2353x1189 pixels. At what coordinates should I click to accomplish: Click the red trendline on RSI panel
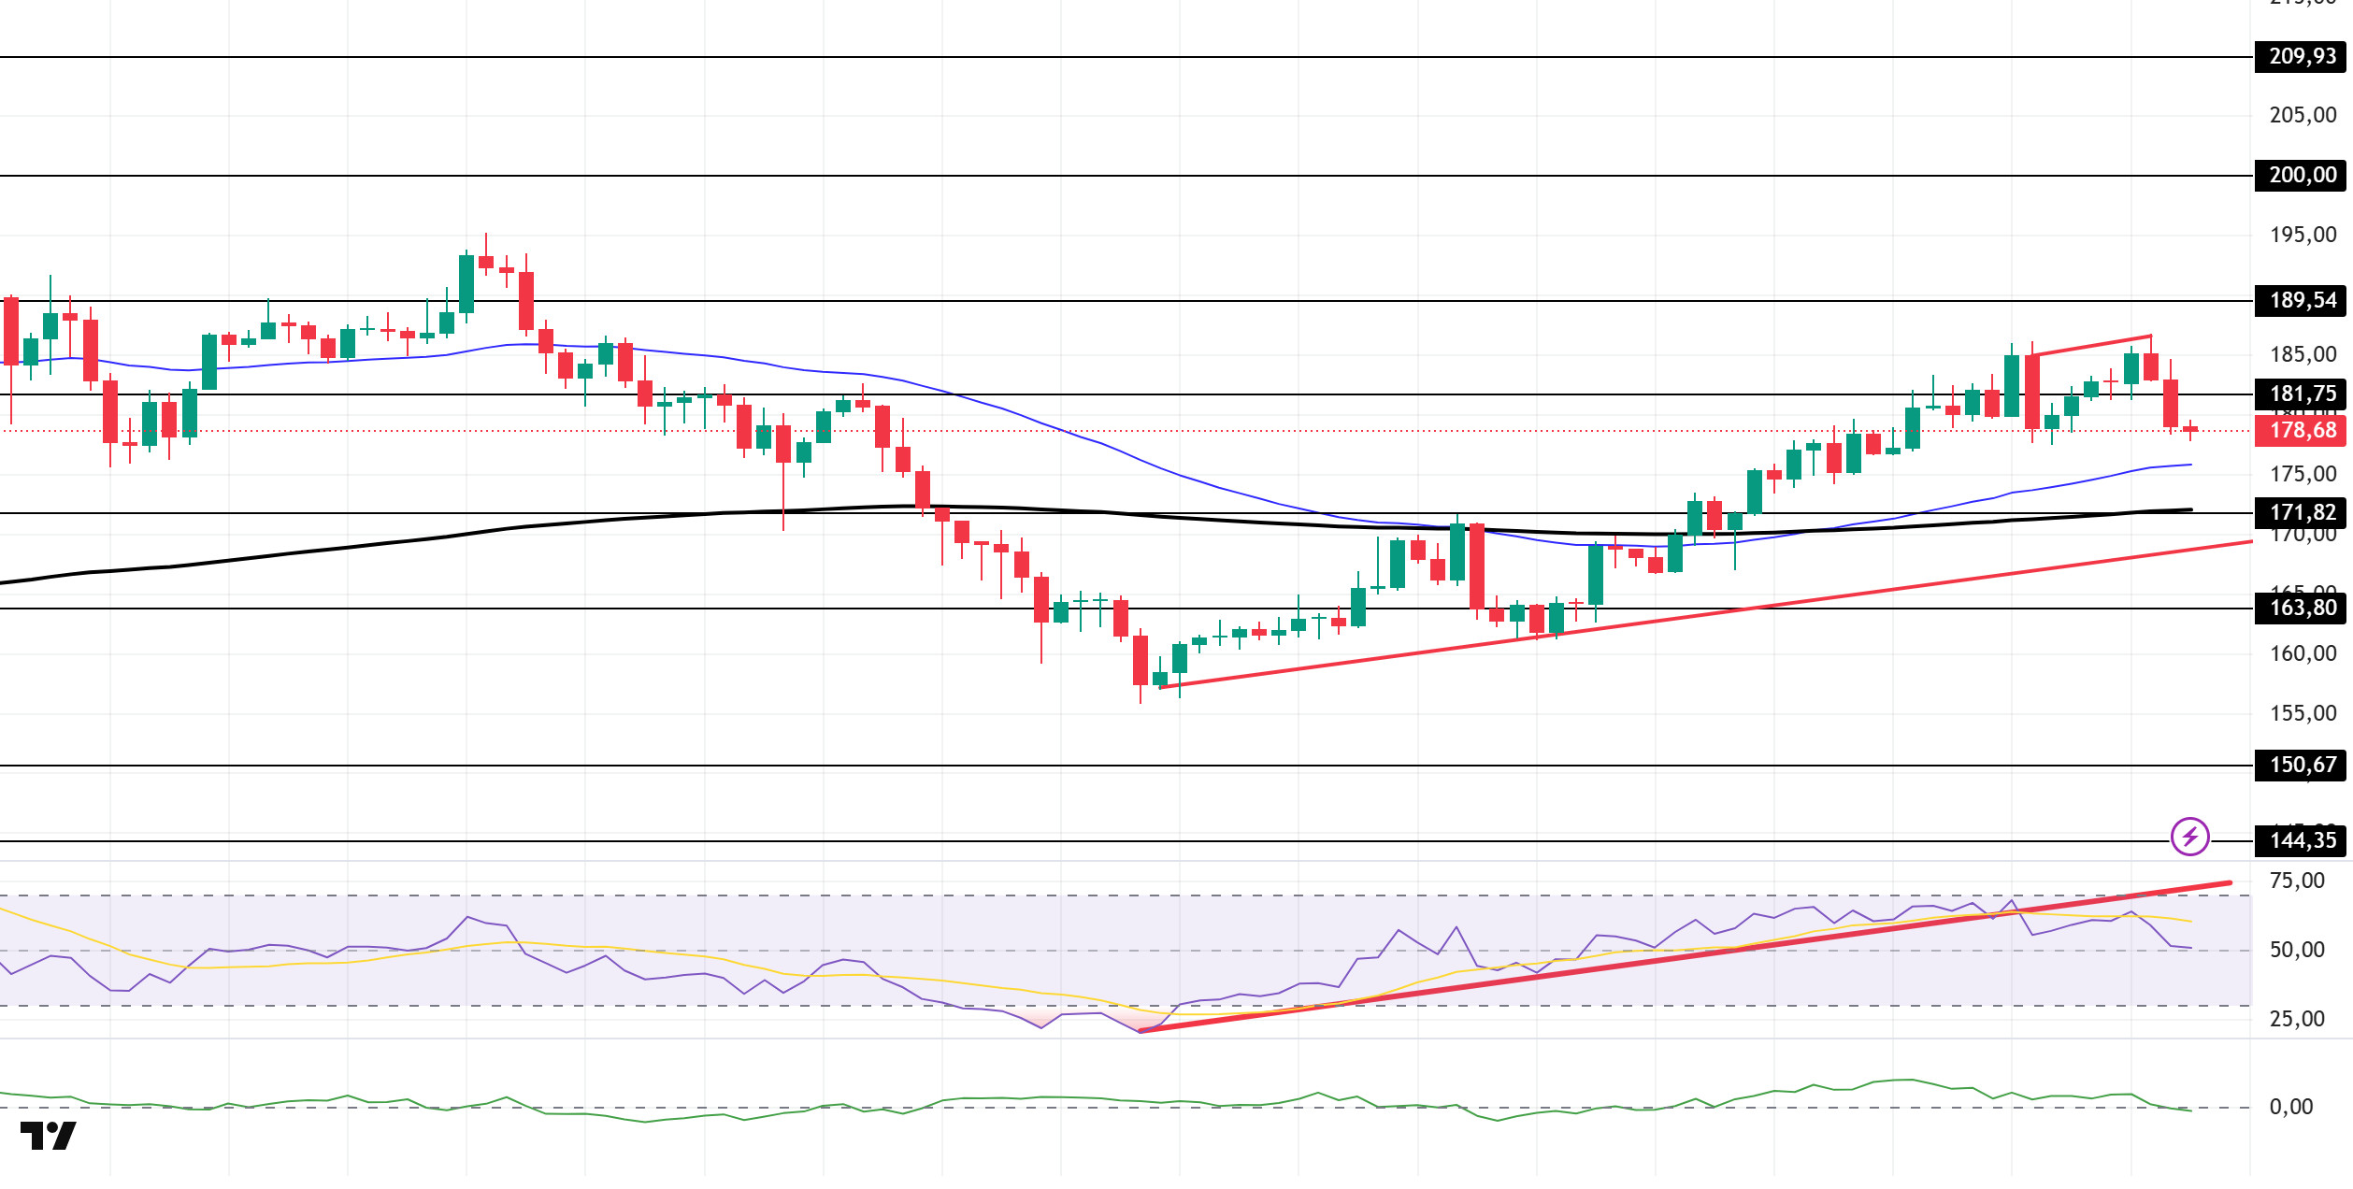(1683, 956)
